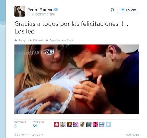The height and width of the screenshot is (138, 147).
Task: Open the first egg avatar, maroon background
Action: tap(56, 125)
